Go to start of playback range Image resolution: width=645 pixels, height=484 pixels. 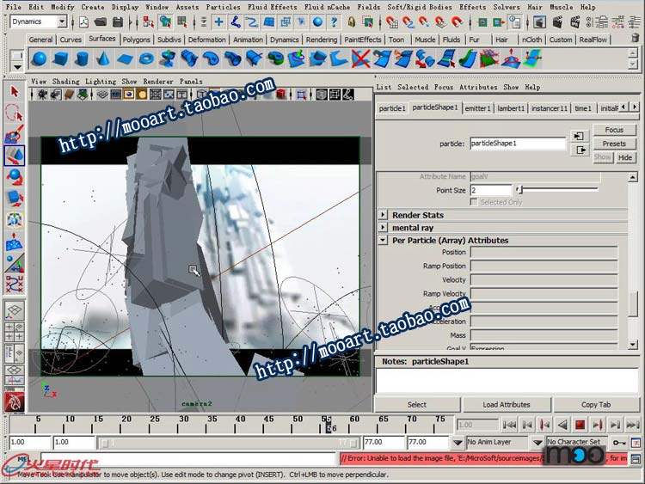point(509,425)
